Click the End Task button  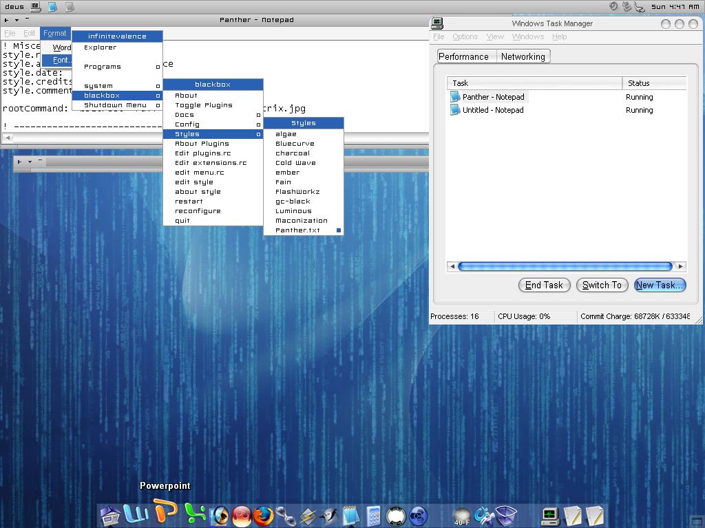coord(544,285)
